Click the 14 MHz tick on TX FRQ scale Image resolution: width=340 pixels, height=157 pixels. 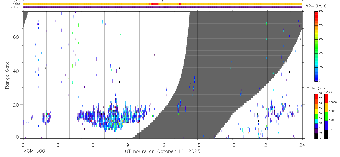pos(320,113)
